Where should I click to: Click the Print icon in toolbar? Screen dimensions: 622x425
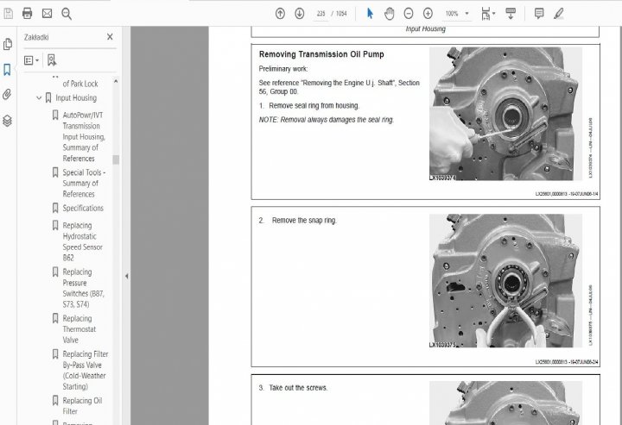click(x=27, y=14)
